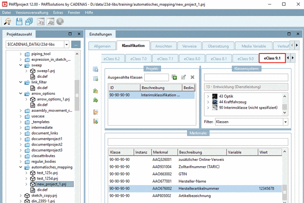
Task: Open the Filter Klassen dropdown
Action: (285, 122)
